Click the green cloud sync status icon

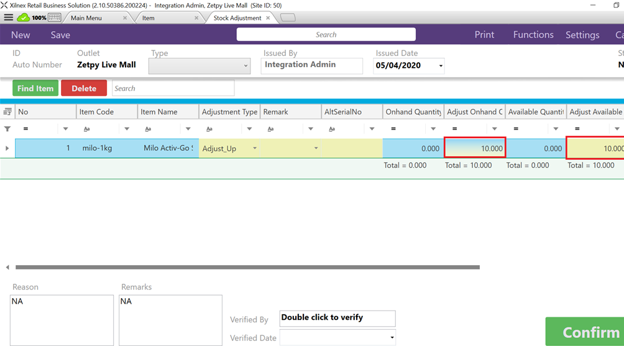[24, 17]
